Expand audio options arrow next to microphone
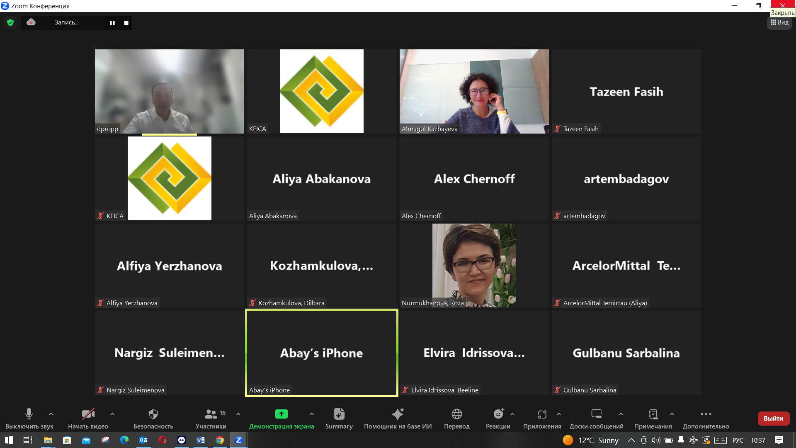 [51, 414]
